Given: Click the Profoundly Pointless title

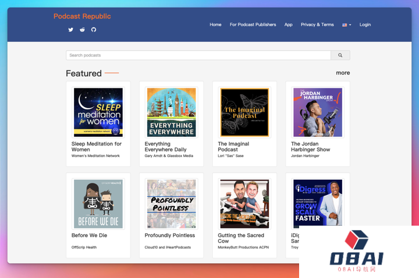Looking at the screenshot, I should coord(170,236).
